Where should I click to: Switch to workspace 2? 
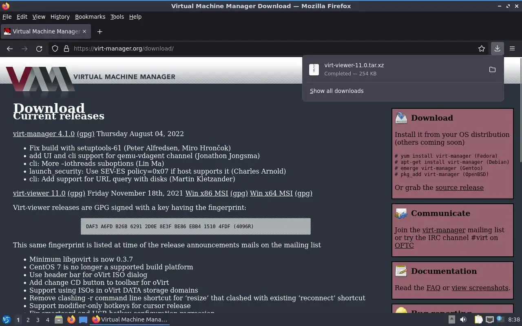[x=28, y=320]
